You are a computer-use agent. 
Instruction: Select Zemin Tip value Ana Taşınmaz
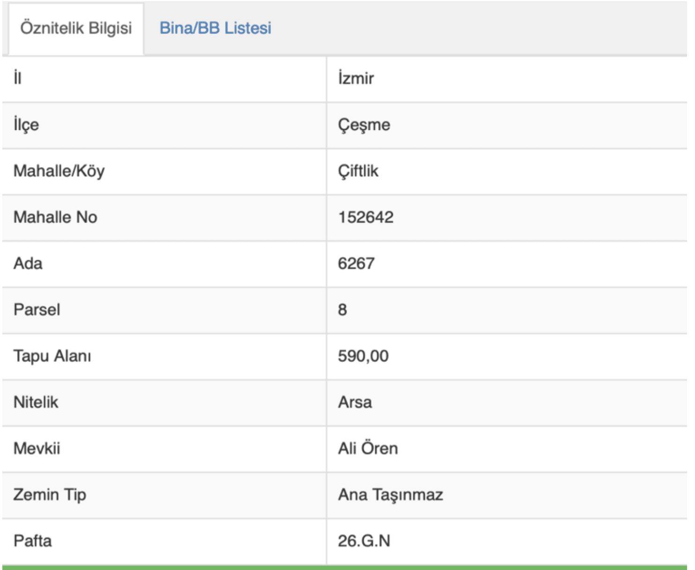390,495
